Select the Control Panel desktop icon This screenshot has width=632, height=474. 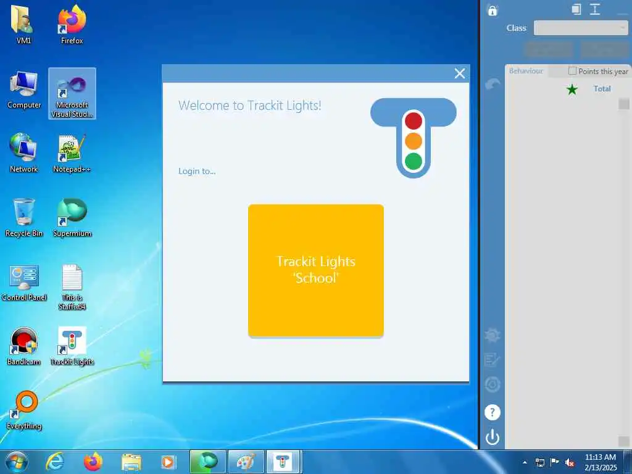[x=24, y=282]
